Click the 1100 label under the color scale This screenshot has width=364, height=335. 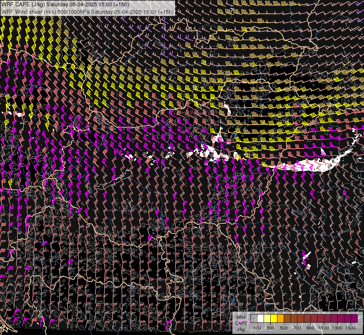[324, 328]
